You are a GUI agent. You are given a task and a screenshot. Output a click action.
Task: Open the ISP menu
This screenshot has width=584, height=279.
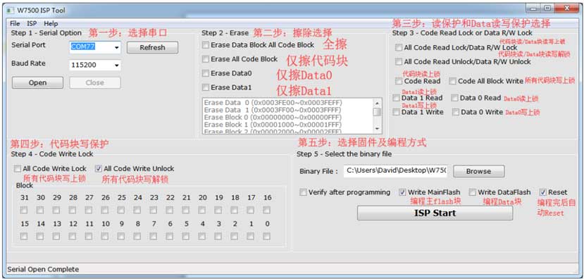click(x=32, y=23)
